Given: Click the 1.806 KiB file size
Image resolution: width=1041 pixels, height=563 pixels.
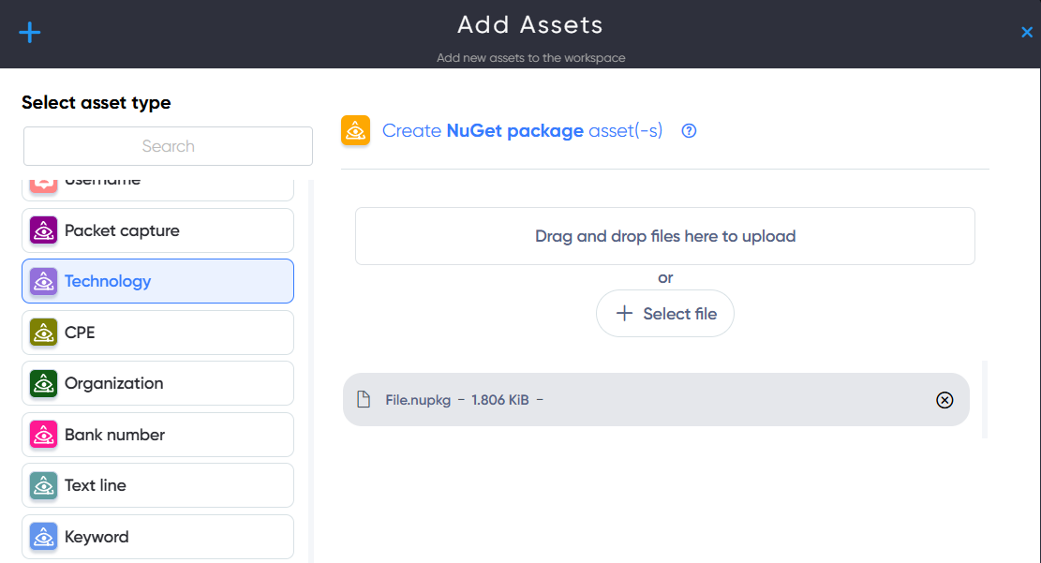Looking at the screenshot, I should click(x=500, y=400).
